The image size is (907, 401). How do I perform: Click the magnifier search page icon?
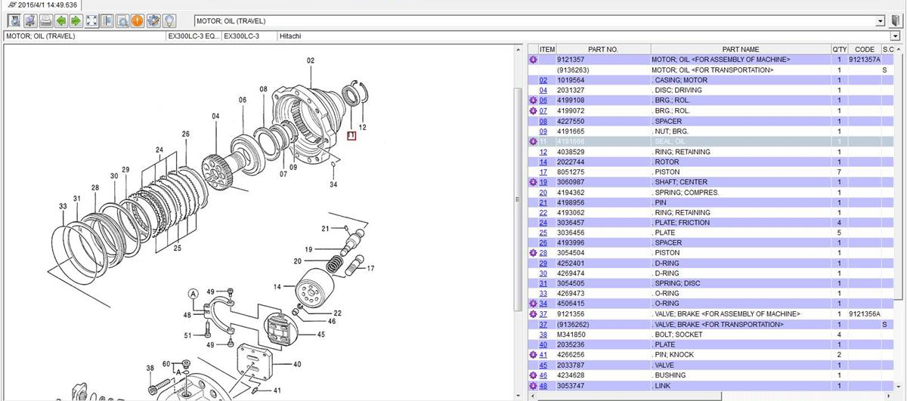122,21
